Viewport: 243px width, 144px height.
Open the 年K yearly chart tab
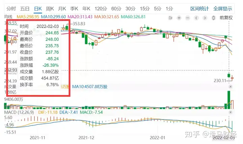[x=86, y=9]
